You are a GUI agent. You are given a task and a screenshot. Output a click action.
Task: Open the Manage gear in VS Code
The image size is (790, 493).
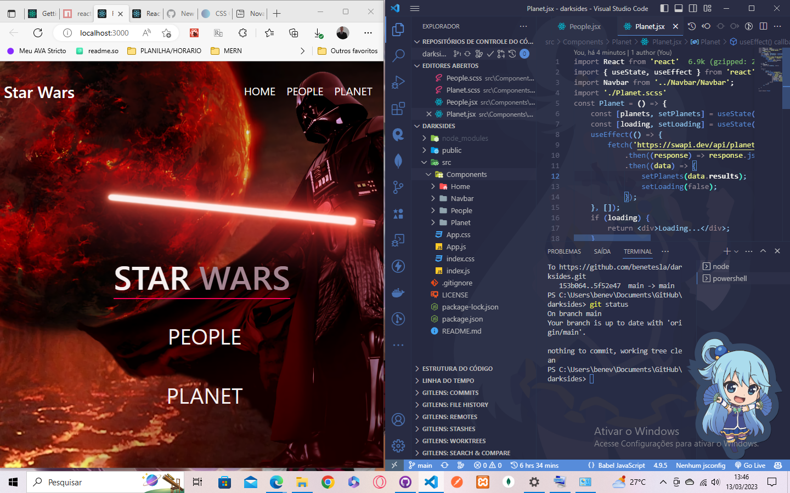(398, 446)
